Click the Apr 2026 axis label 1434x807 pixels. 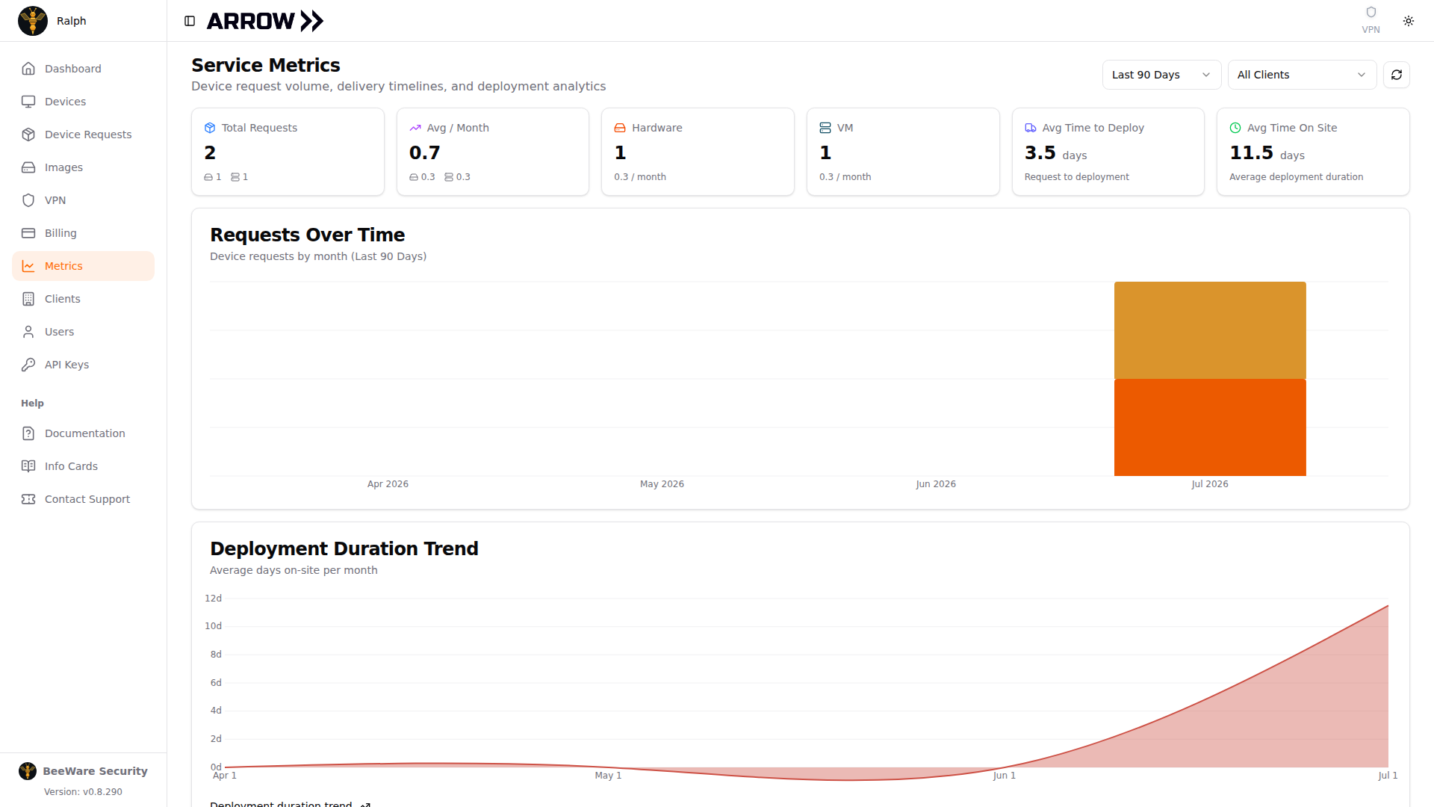pos(388,484)
